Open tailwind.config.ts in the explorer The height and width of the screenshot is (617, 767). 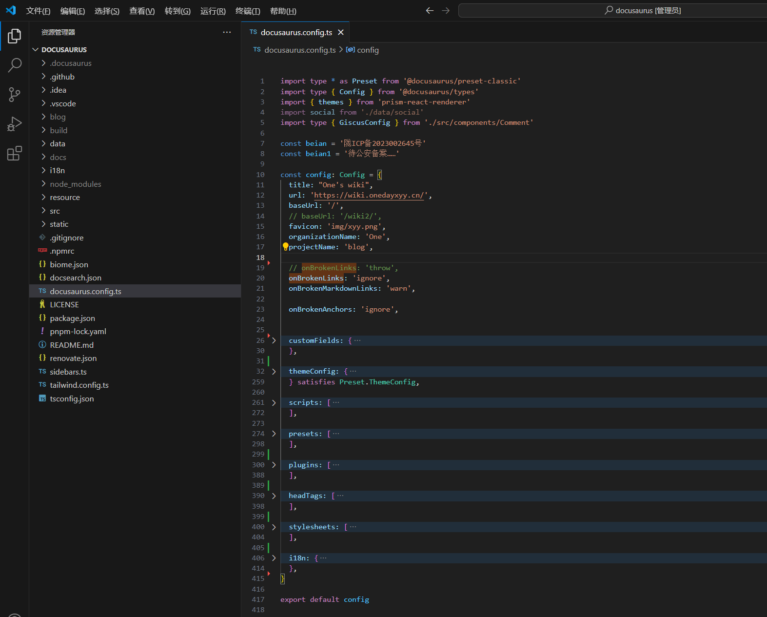click(135, 385)
